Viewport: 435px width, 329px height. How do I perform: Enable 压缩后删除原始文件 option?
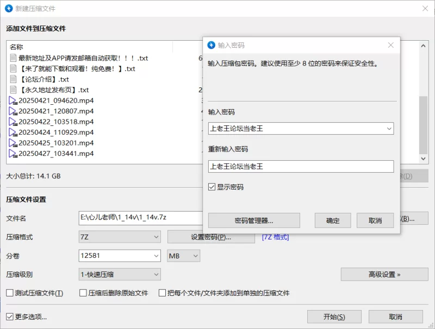84,293
